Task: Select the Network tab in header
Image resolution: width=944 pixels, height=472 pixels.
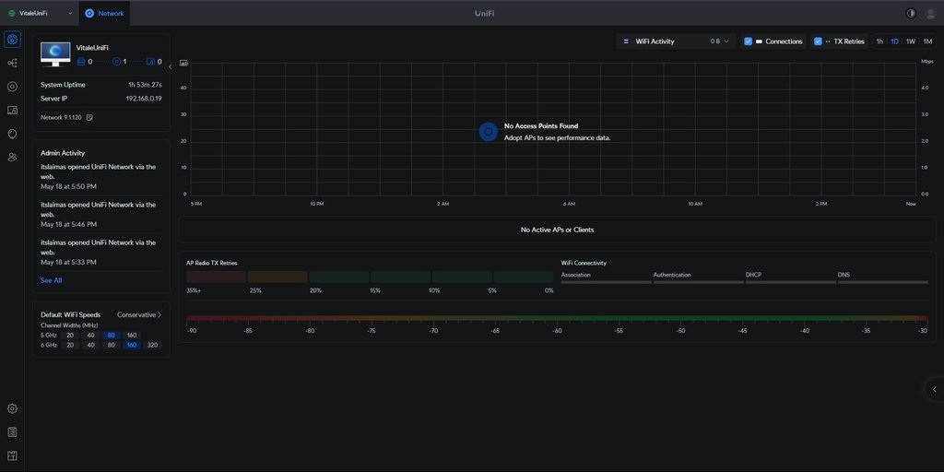Action: point(104,13)
